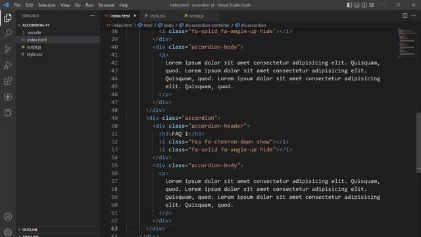
Task: Open the Terminal menu
Action: (106, 5)
